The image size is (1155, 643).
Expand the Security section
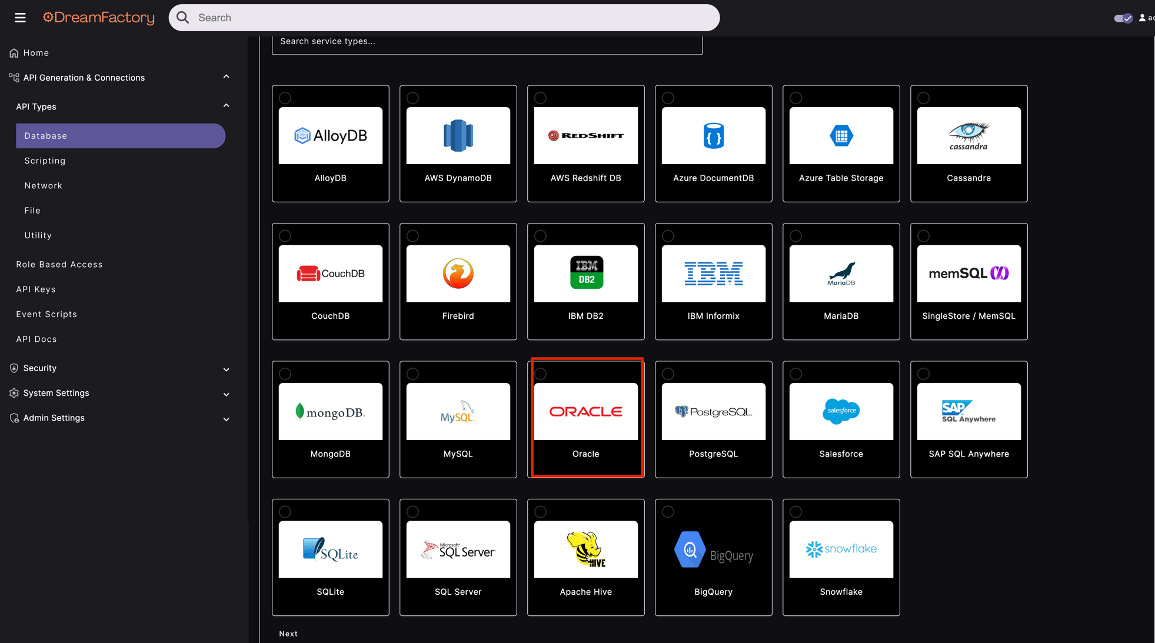point(226,369)
